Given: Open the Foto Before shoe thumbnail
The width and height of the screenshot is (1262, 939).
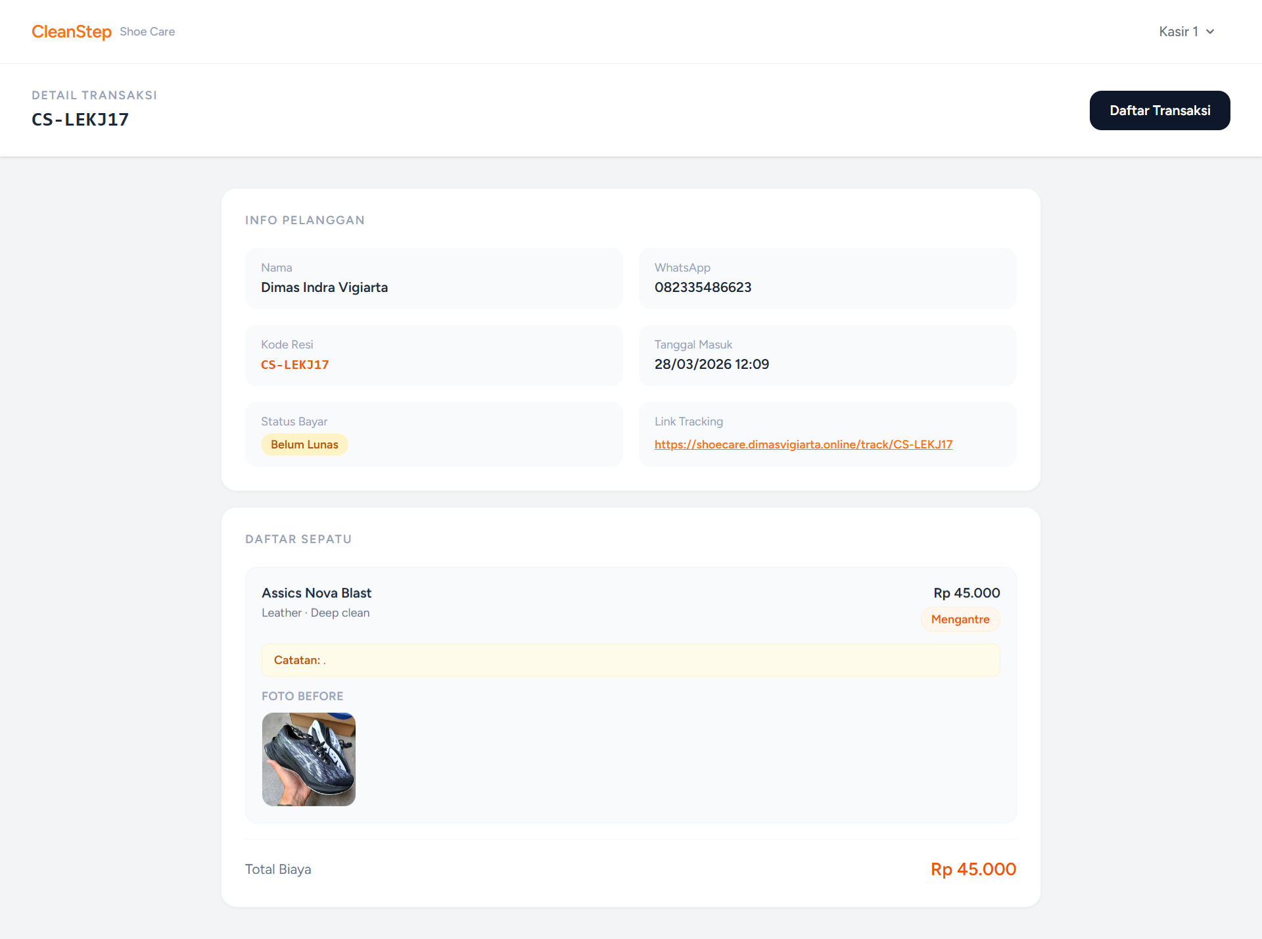Looking at the screenshot, I should pos(309,759).
